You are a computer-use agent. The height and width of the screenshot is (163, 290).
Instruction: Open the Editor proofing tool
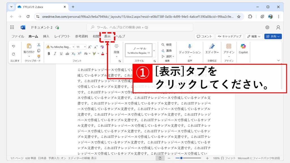click(212, 48)
